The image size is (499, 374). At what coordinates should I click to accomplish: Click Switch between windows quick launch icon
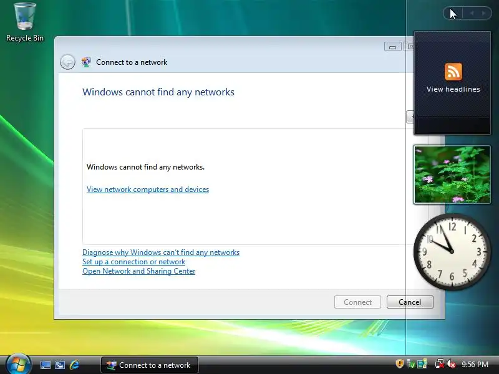point(59,365)
